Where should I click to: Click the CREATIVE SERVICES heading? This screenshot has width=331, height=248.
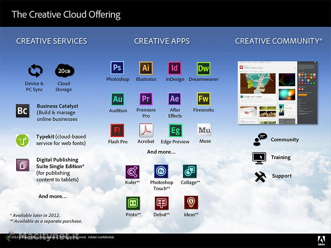pyautogui.click(x=51, y=41)
